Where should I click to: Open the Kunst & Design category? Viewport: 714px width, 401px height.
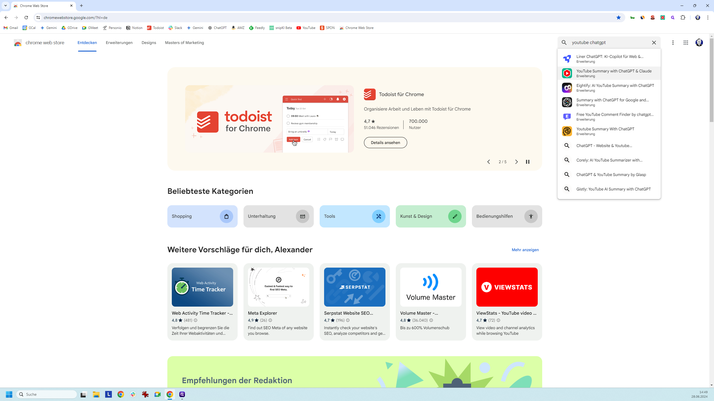[x=431, y=216]
